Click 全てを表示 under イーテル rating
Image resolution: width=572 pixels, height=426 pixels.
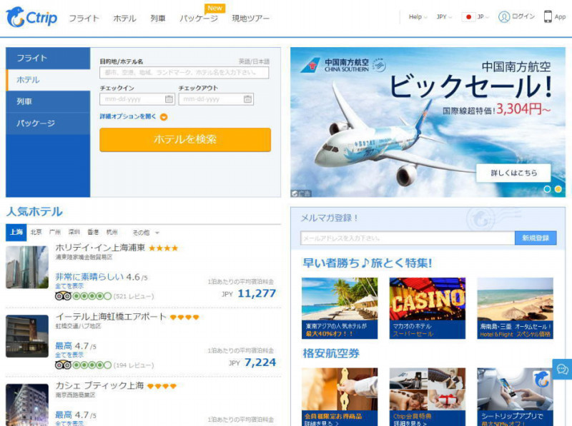(x=69, y=355)
